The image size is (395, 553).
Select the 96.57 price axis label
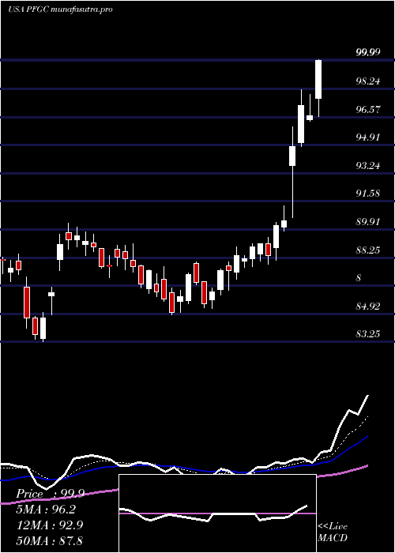click(368, 109)
